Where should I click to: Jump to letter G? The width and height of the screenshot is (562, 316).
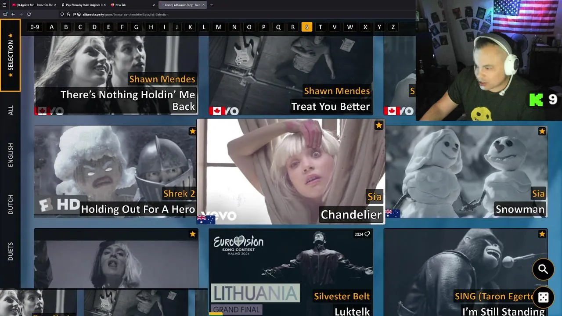click(x=136, y=27)
